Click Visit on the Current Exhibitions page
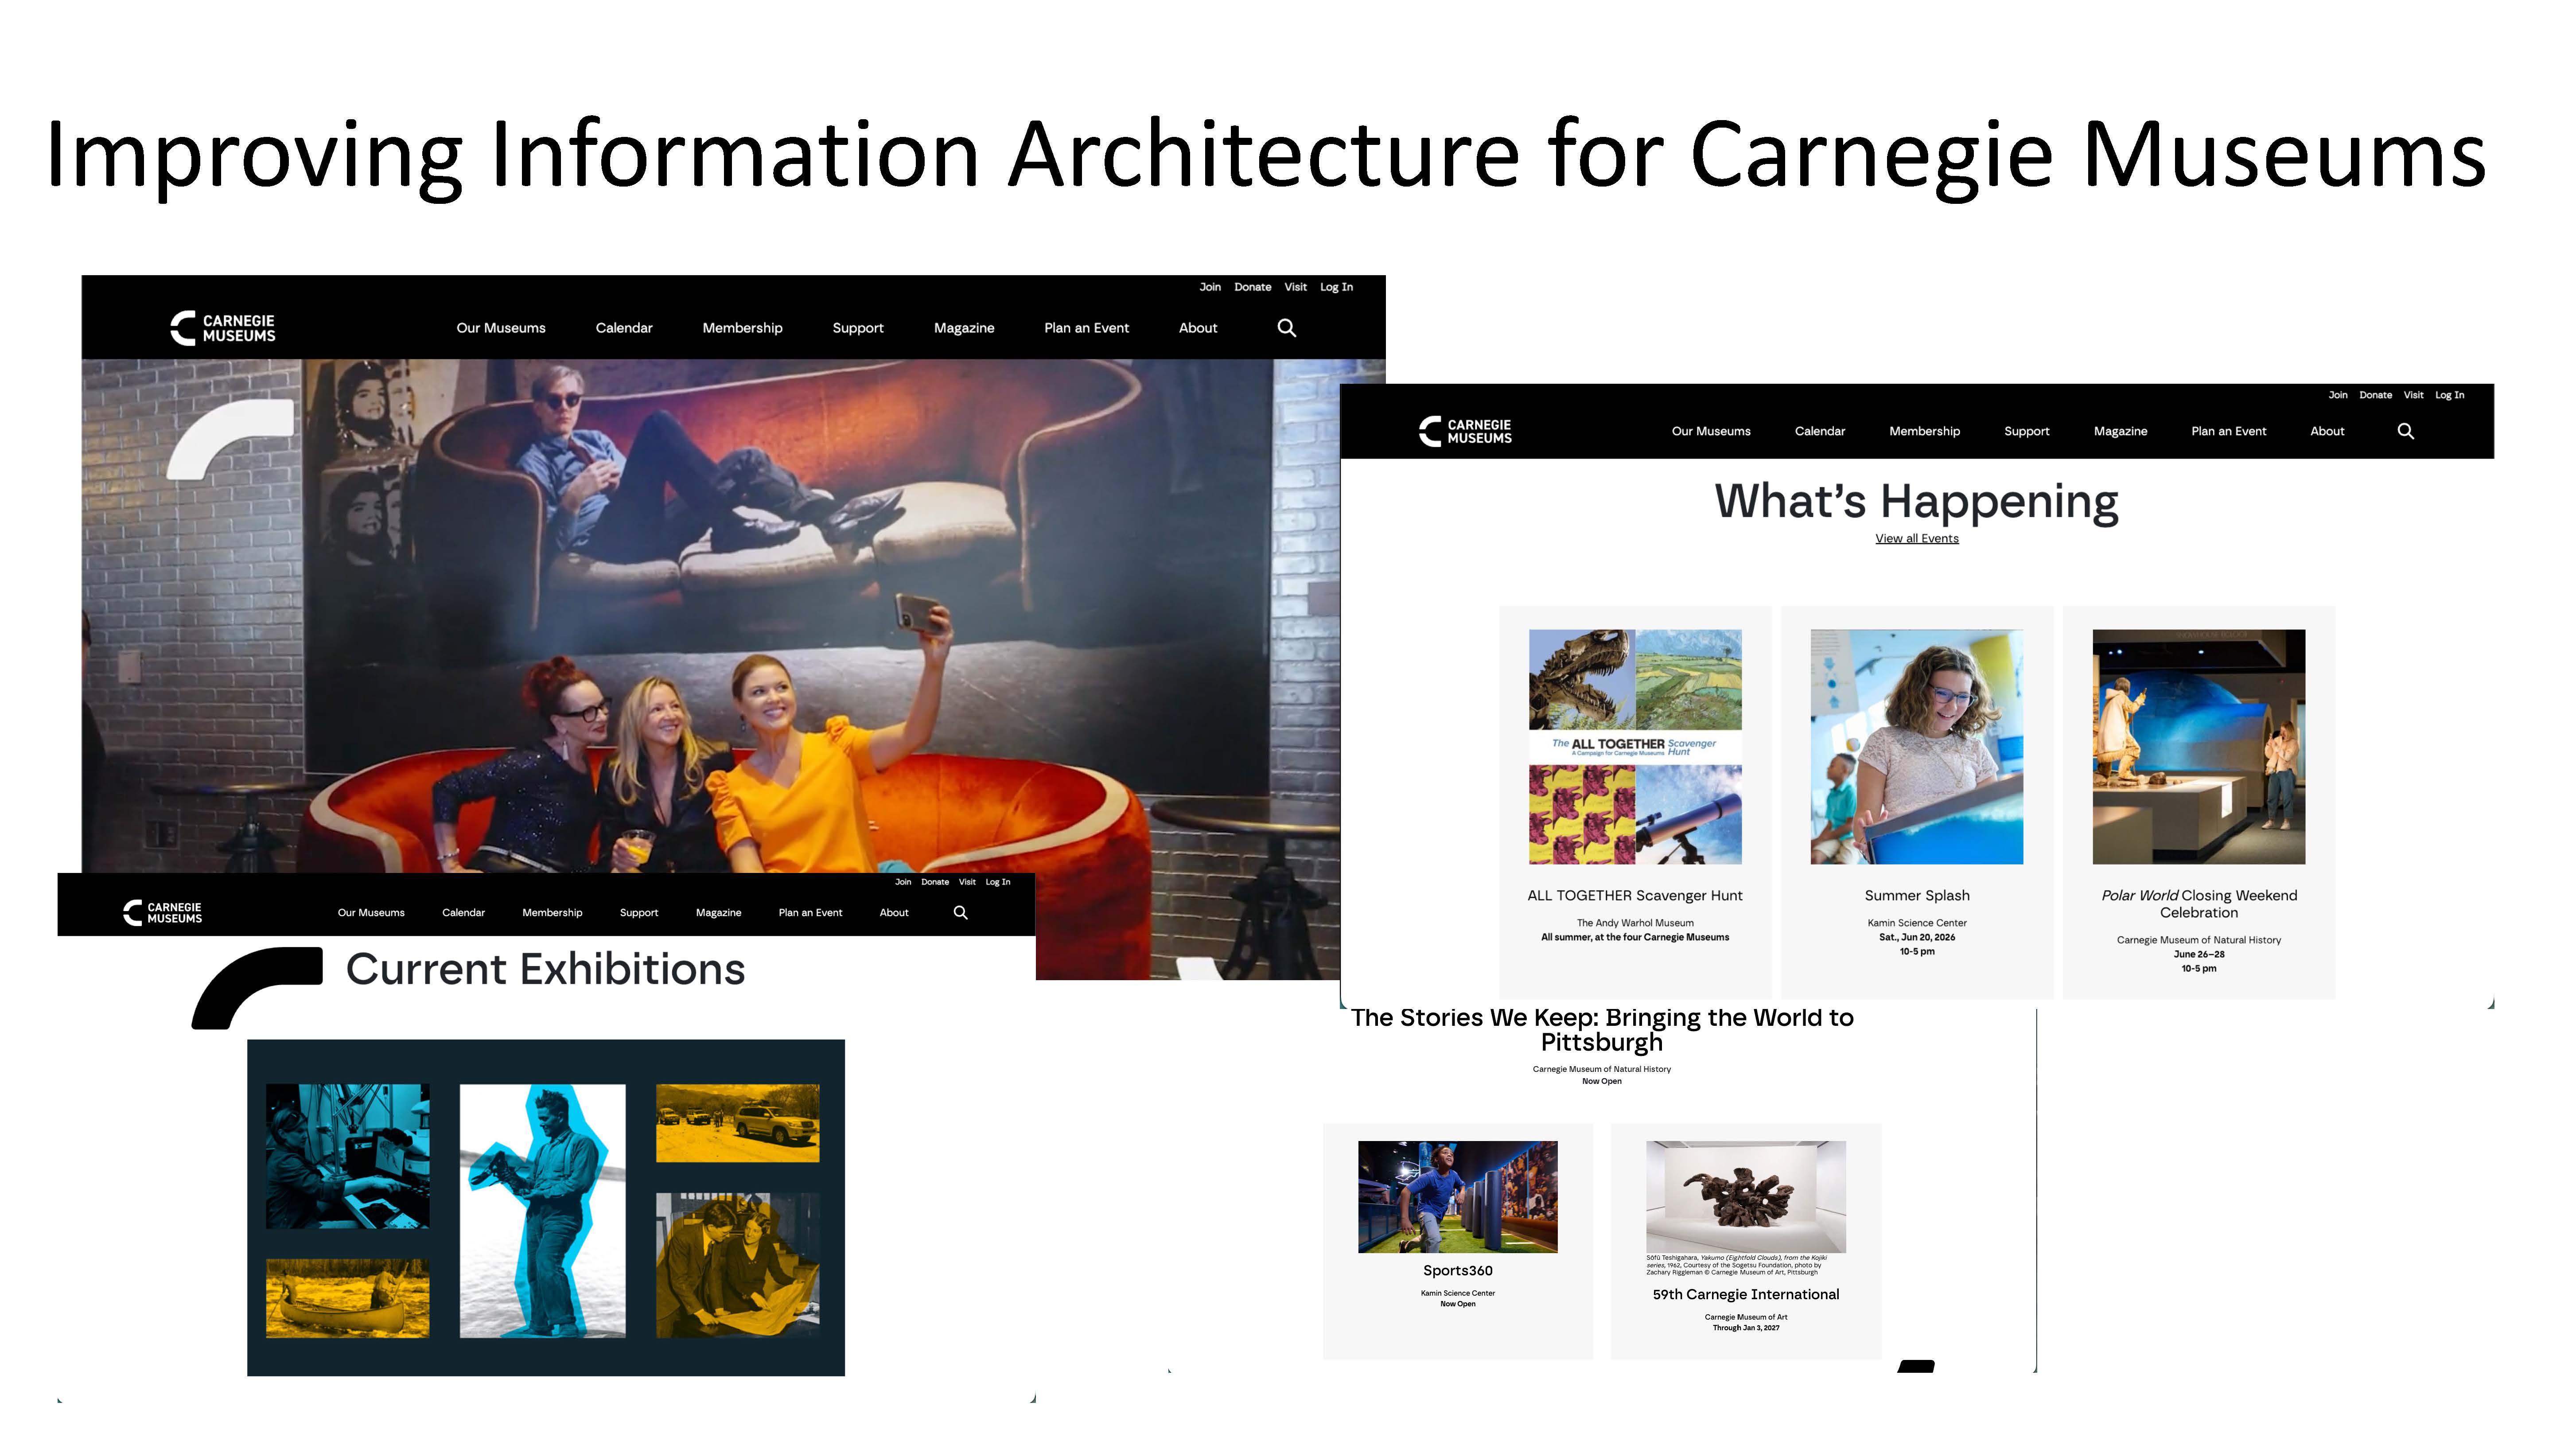 point(967,882)
